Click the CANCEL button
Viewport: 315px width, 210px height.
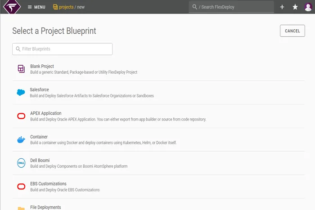(x=292, y=31)
